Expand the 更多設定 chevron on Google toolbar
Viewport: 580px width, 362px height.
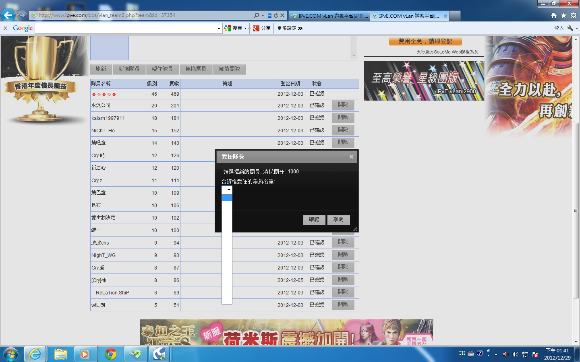click(x=300, y=28)
